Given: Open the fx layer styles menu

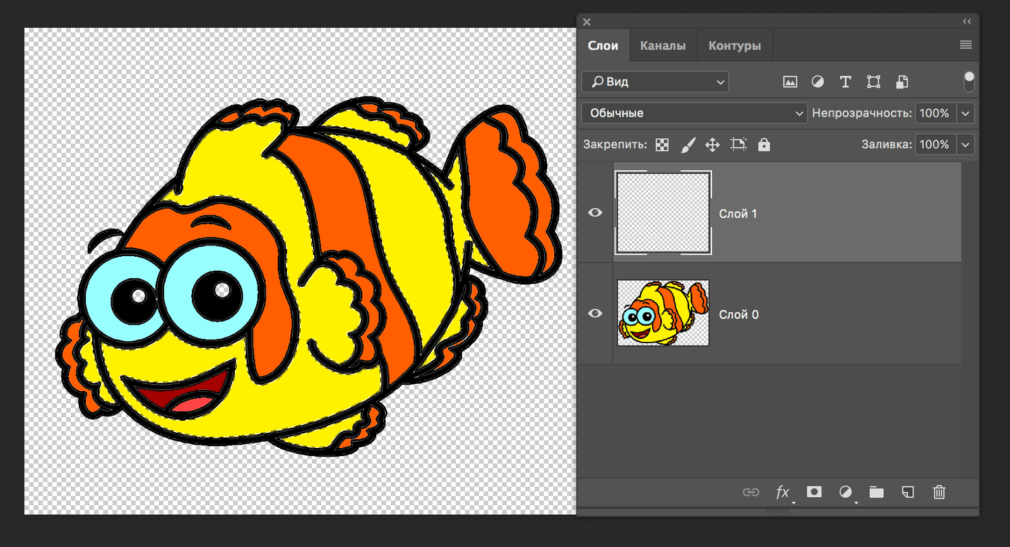Looking at the screenshot, I should tap(783, 492).
